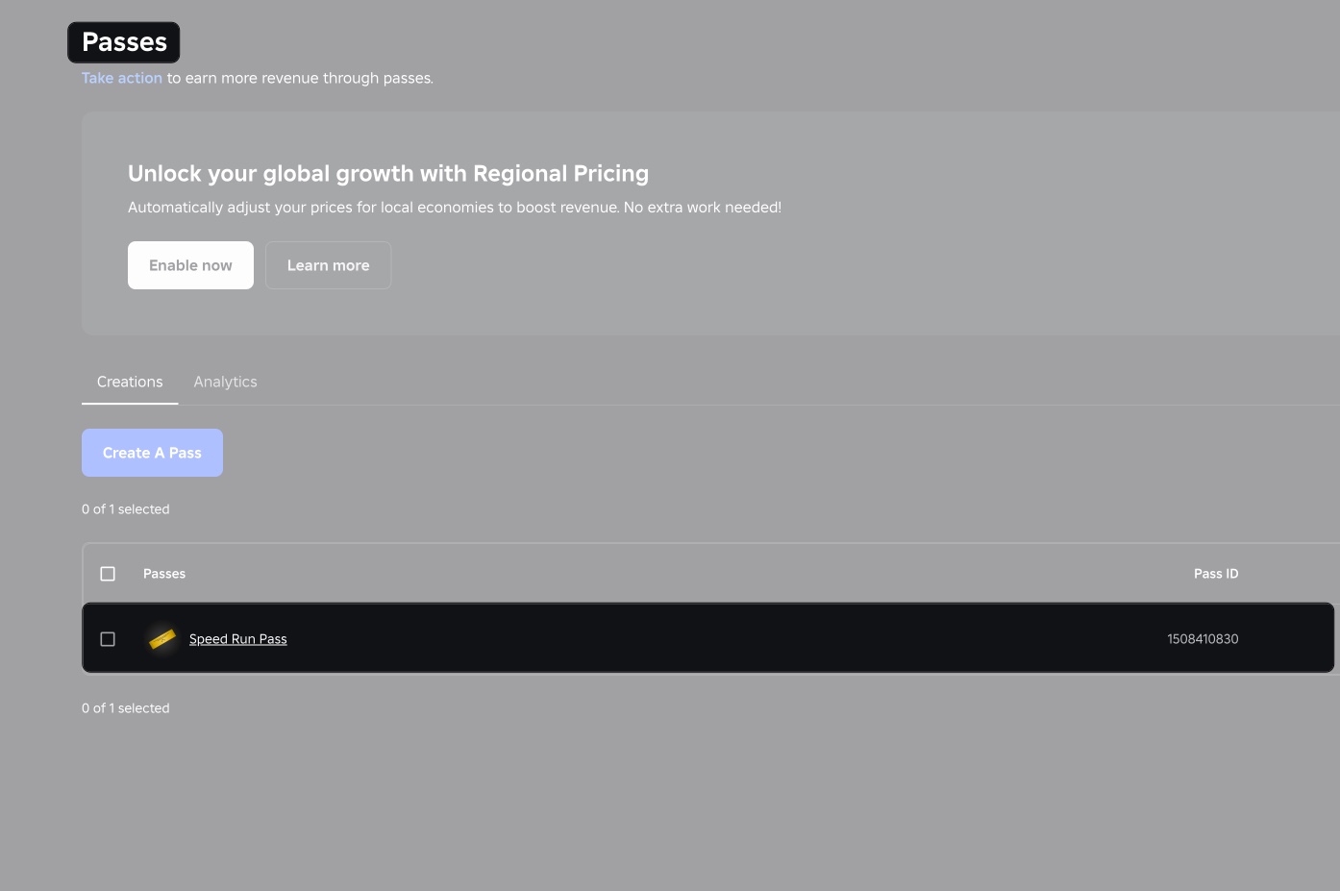
Task: Click the Speed Run Pass gold ticket icon
Action: [161, 638]
